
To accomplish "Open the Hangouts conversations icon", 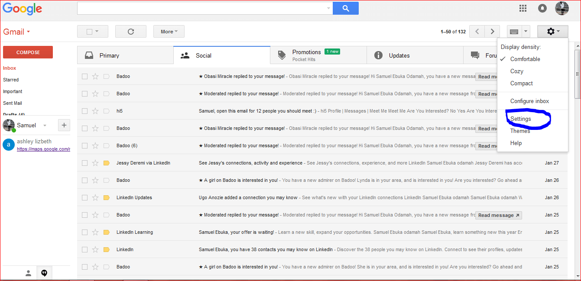I will pos(44,273).
